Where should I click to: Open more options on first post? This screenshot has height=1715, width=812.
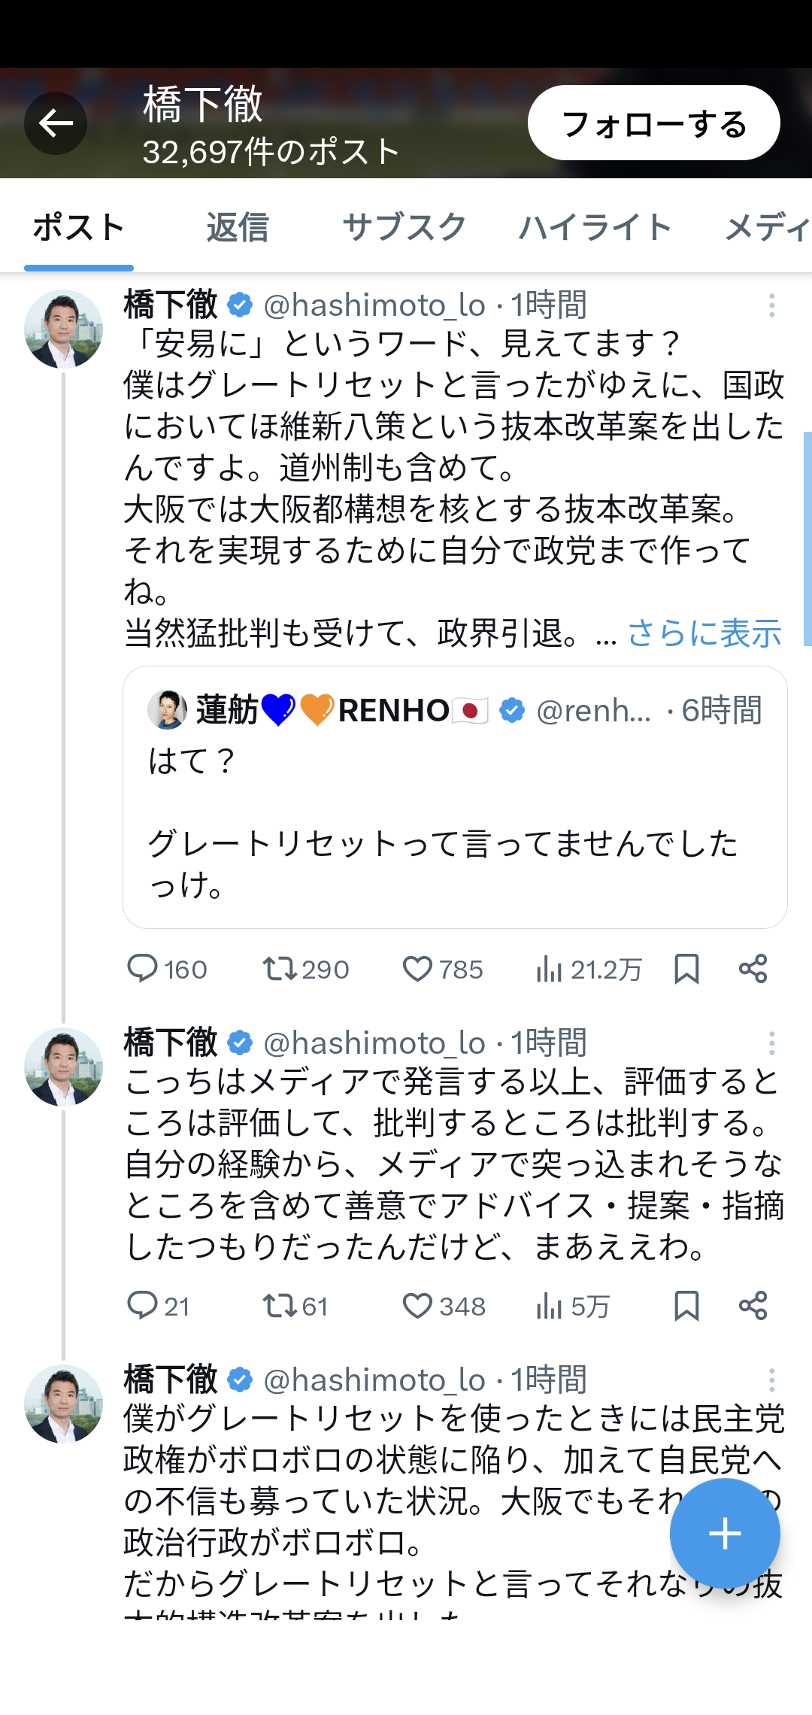pyautogui.click(x=771, y=305)
